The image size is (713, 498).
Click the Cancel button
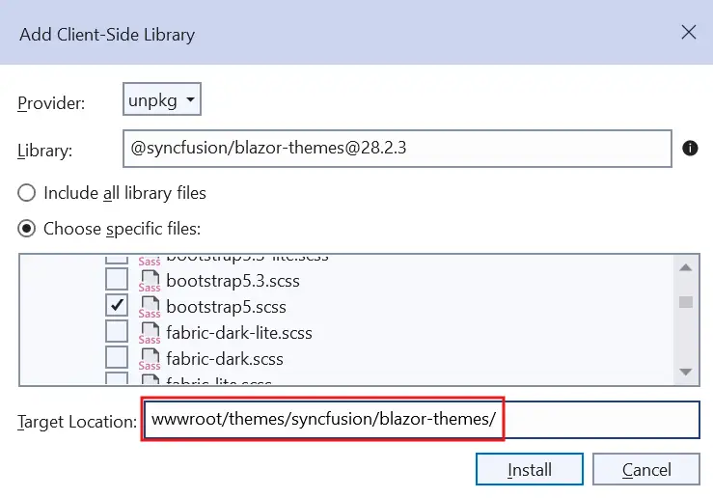[645, 470]
